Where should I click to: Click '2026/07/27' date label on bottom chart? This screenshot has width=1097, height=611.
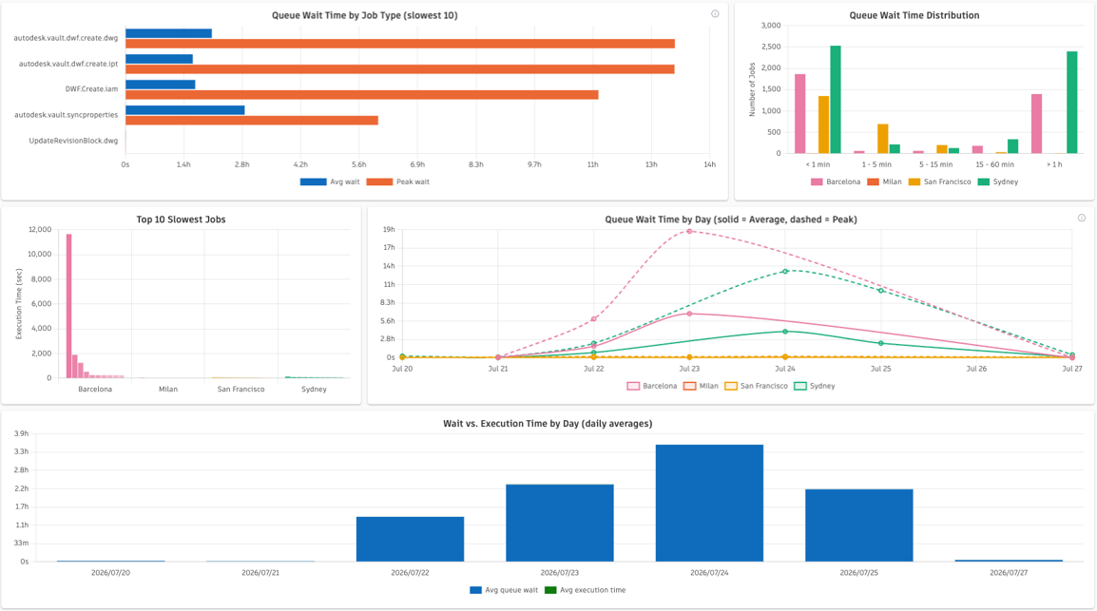click(1009, 573)
